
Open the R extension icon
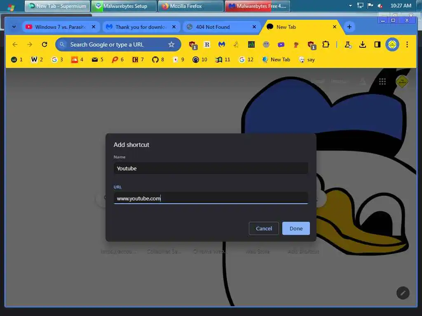tap(207, 44)
